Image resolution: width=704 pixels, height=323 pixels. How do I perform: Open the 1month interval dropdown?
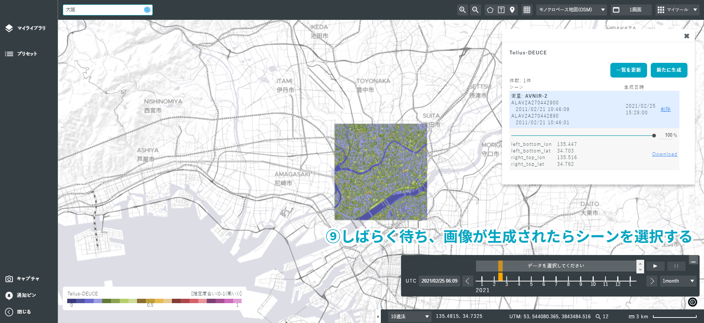click(678, 281)
